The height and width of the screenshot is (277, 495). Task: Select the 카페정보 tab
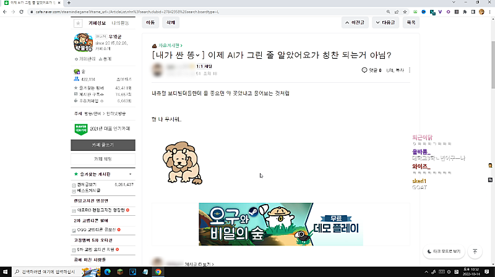tap(97, 23)
